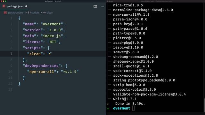Viewport: 205px width, 115px height.
Task: Click the terminal window scrollbar
Action: point(204,105)
